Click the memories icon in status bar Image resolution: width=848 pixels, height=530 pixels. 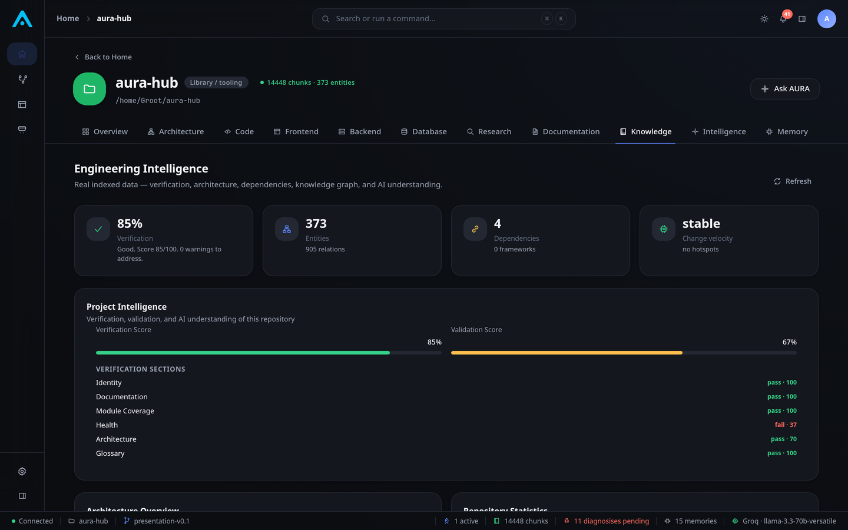[667, 521]
